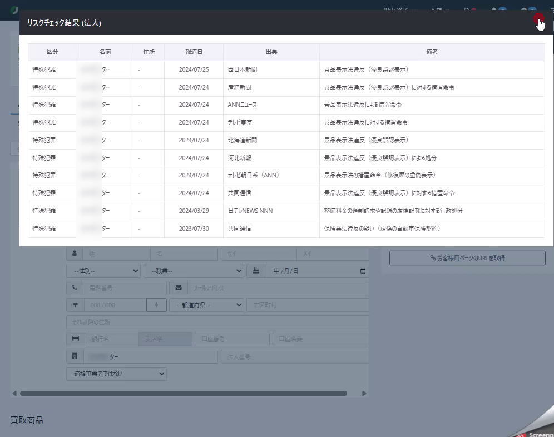Open the 性別 dropdown
Viewport: 554px width, 437px height.
(103, 271)
